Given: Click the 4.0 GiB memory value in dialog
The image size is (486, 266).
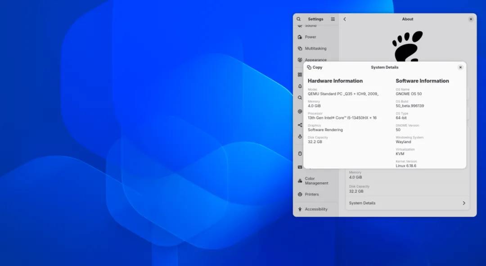Looking at the screenshot, I should coord(314,106).
